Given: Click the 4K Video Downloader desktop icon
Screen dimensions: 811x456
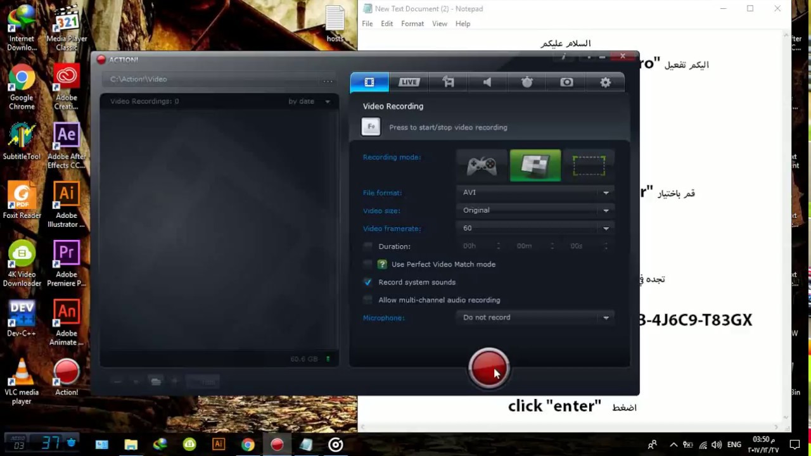Looking at the screenshot, I should tap(22, 265).
